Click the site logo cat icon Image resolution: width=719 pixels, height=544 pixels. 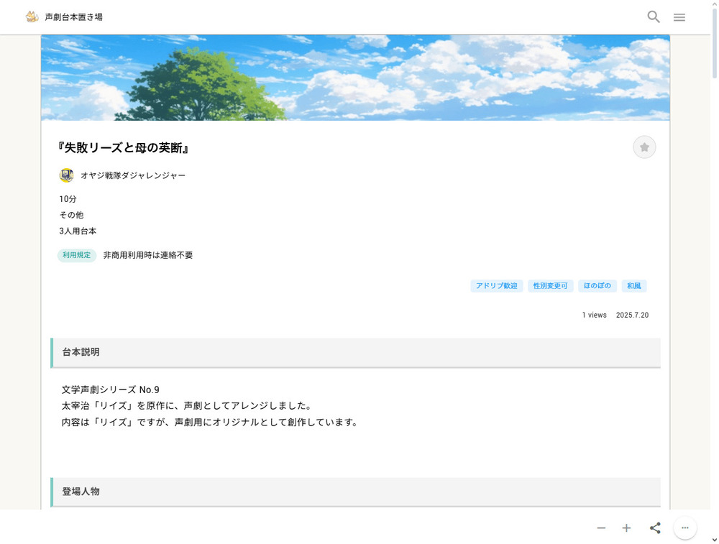(x=32, y=17)
